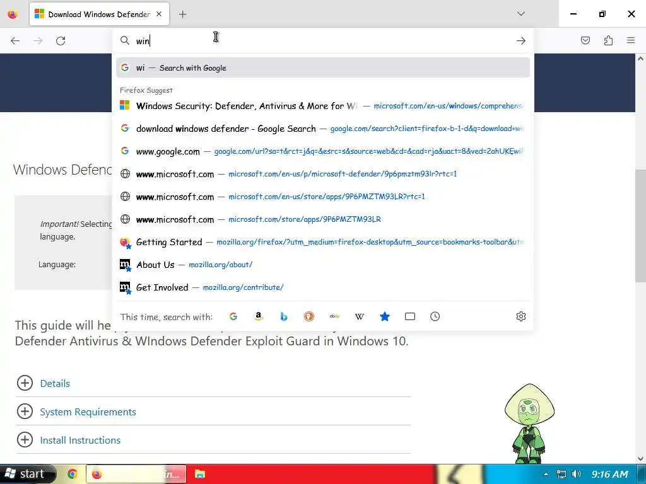
Task: Click the System Requirements plus circle icon
Action: pyautogui.click(x=25, y=411)
